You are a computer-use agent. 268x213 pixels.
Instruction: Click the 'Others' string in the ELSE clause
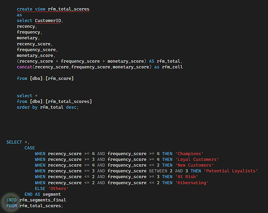[x=58, y=189]
